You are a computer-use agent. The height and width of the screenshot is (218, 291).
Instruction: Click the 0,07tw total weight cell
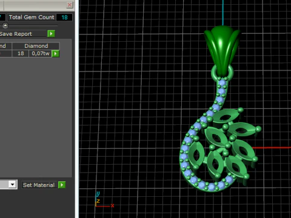[x=41, y=53]
